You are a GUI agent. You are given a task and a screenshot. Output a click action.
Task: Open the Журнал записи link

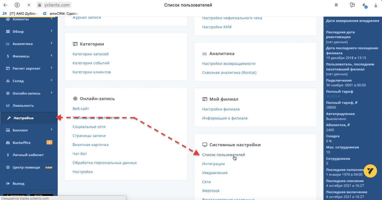(87, 18)
